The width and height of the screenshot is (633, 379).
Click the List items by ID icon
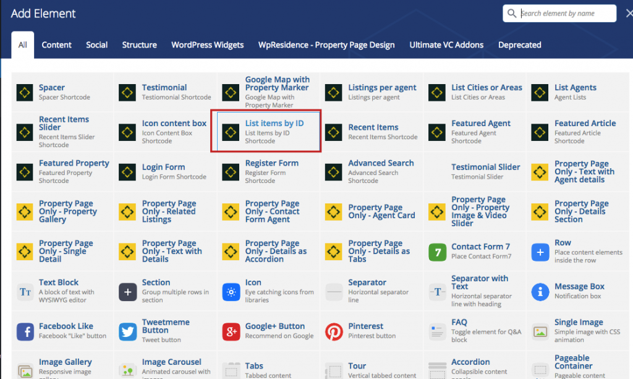coord(231,132)
